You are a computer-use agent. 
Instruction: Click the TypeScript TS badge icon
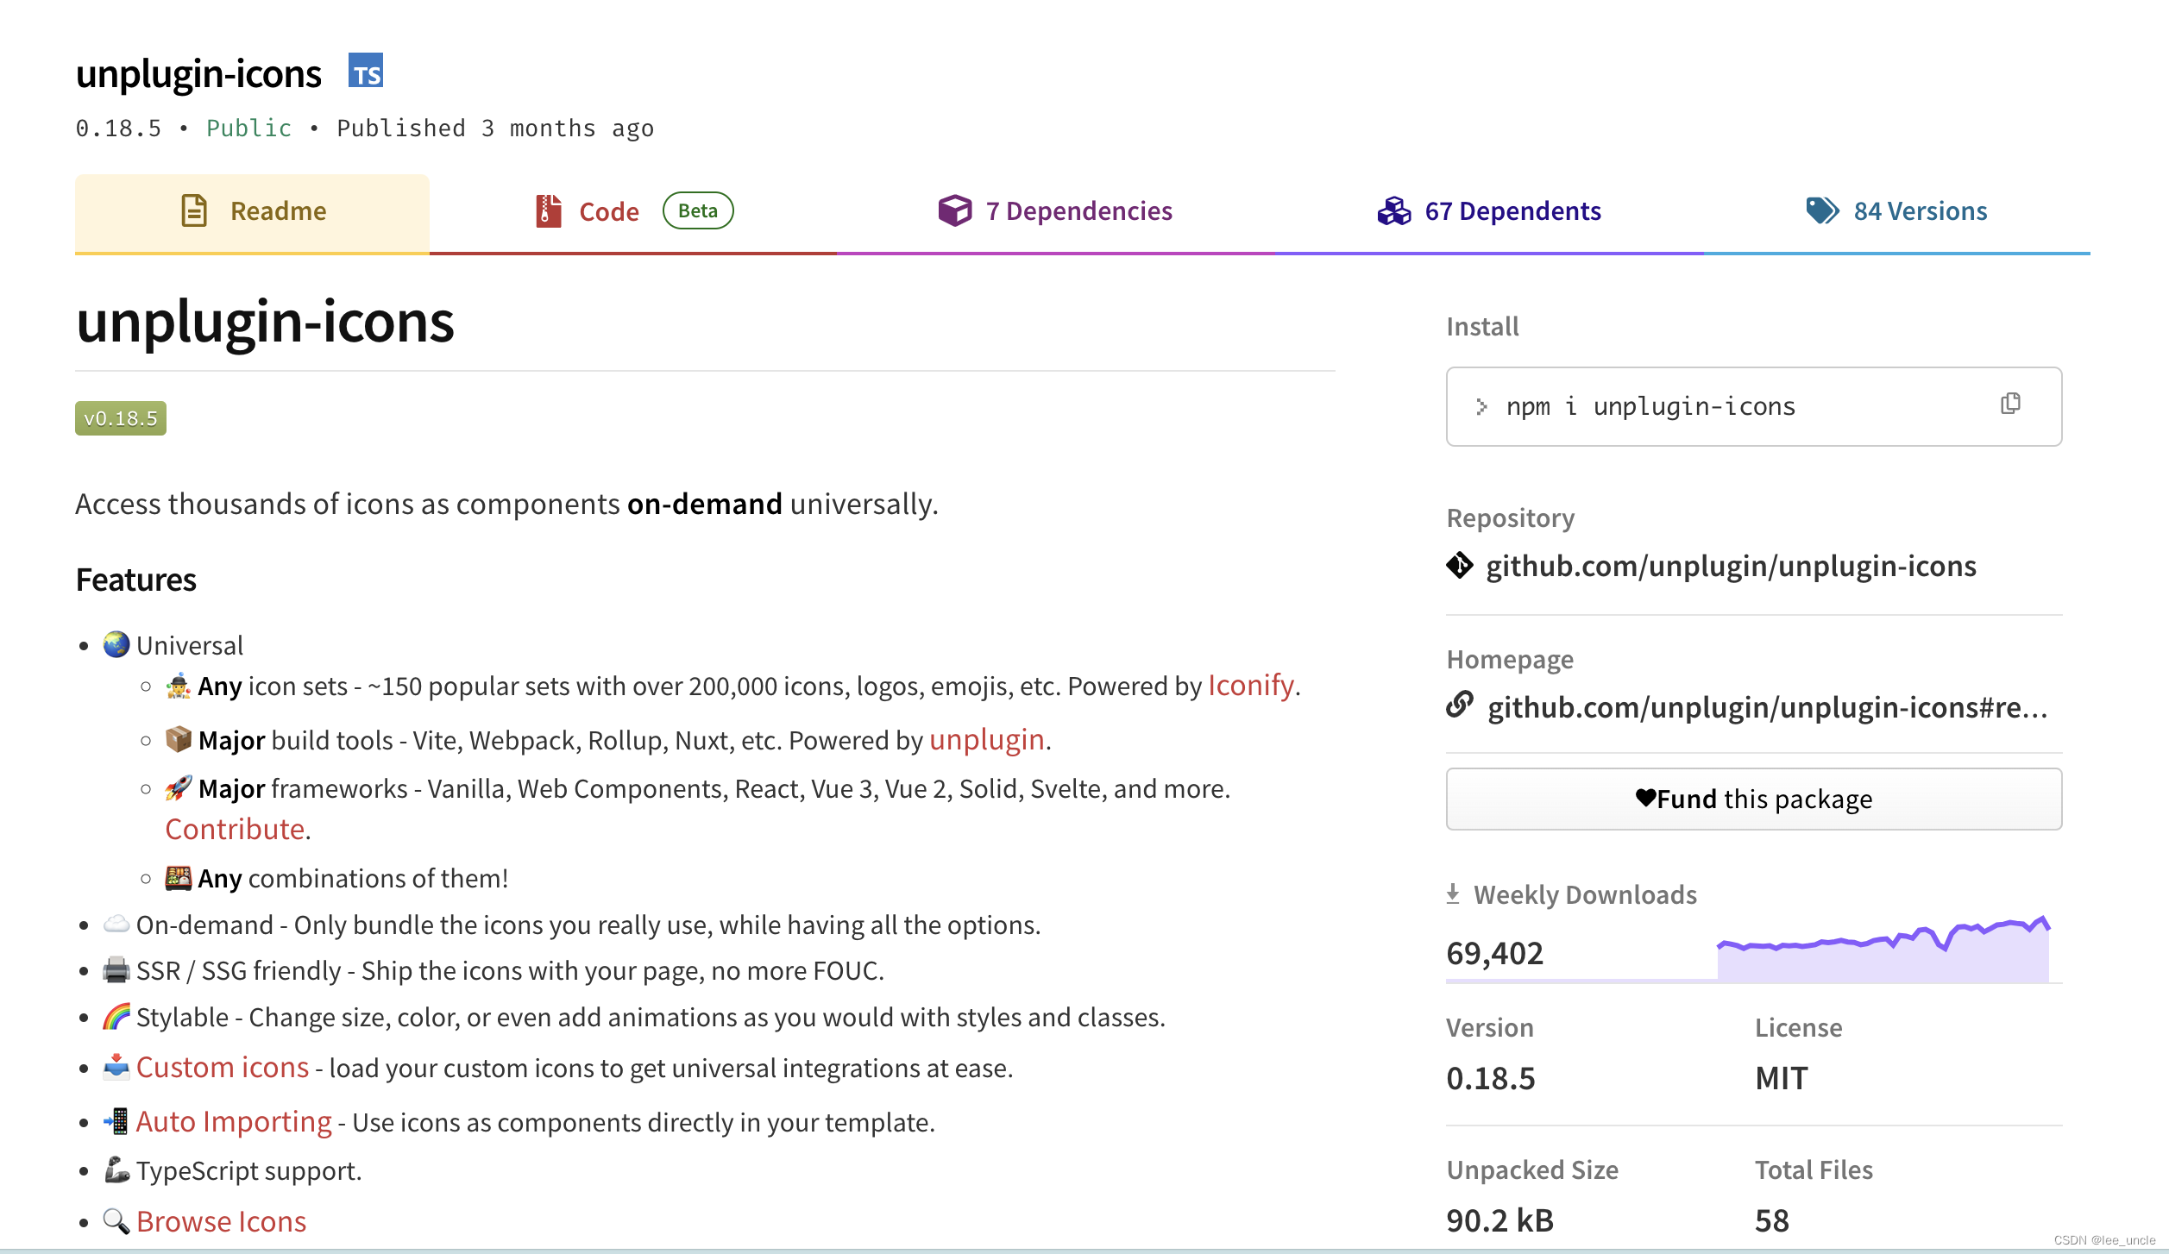click(366, 72)
